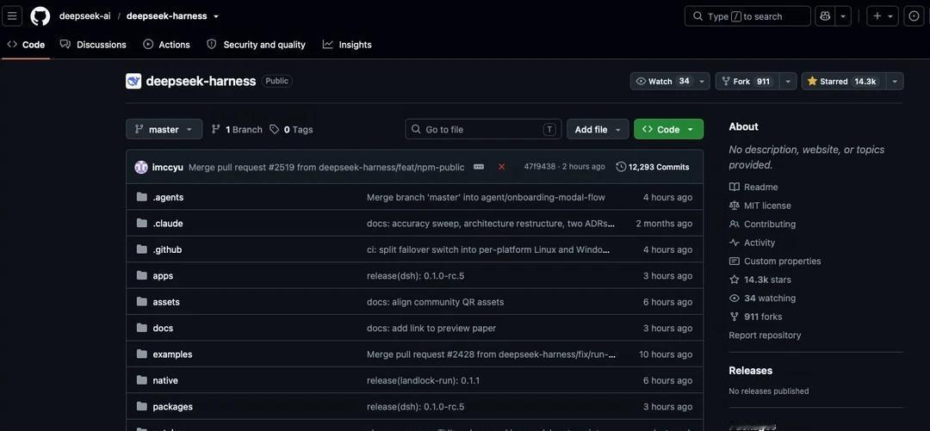
Task: Expand commit message ellipsis button
Action: pyautogui.click(x=479, y=167)
